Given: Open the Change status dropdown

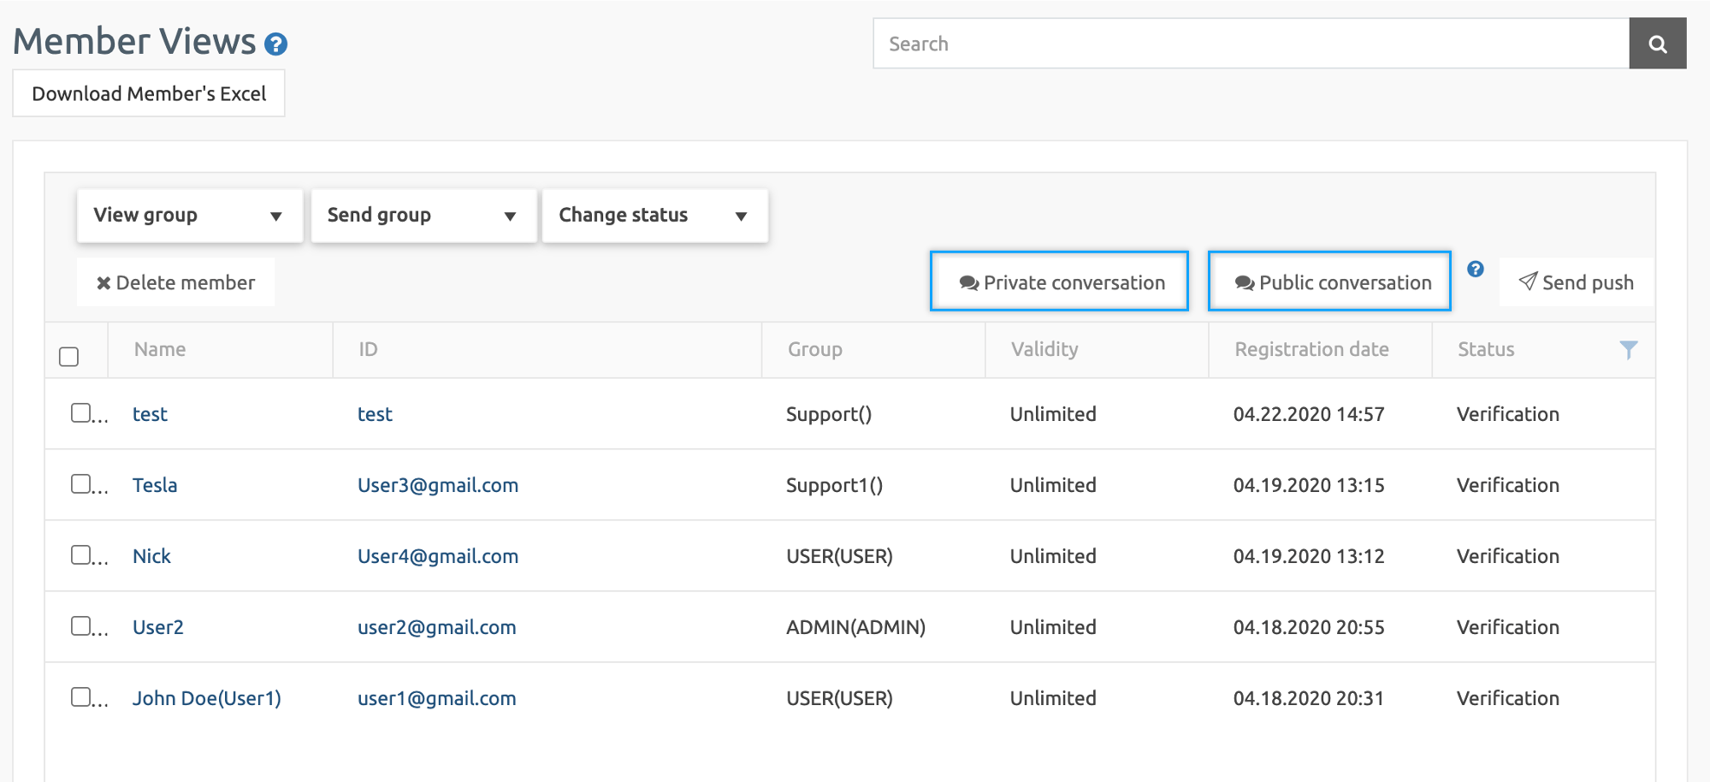Looking at the screenshot, I should click(x=654, y=216).
